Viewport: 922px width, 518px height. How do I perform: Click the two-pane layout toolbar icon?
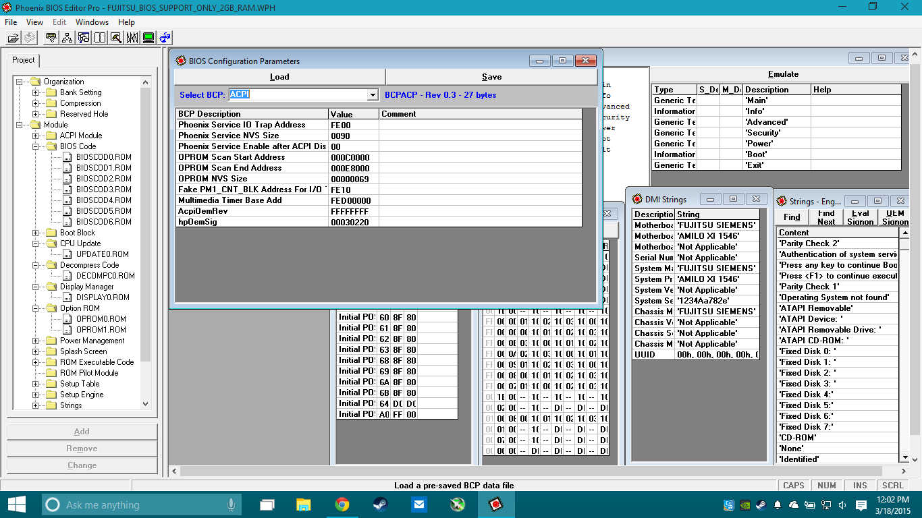(100, 38)
